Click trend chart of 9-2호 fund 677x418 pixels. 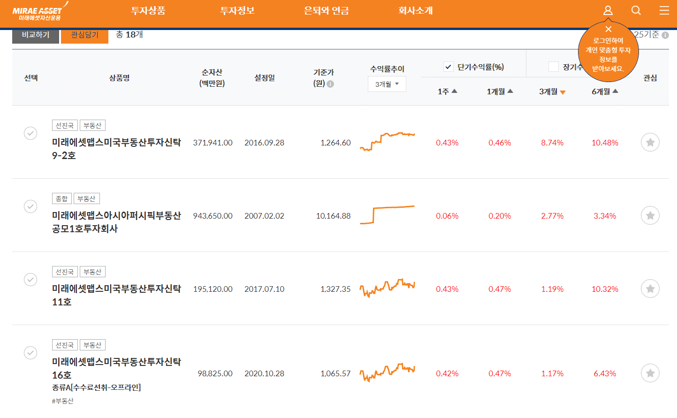[x=387, y=141]
